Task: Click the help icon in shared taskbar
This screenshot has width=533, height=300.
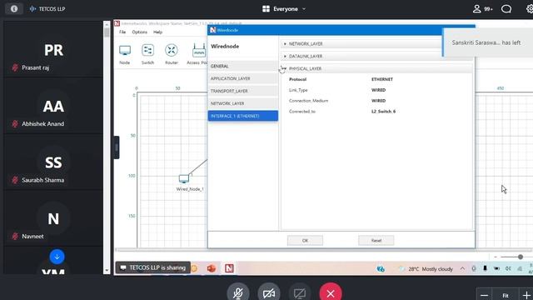Action: [x=381, y=268]
